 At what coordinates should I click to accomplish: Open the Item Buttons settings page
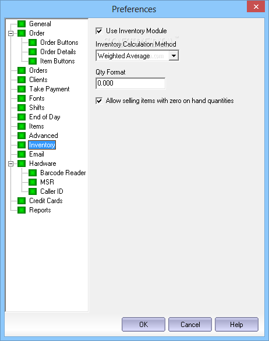coord(58,61)
